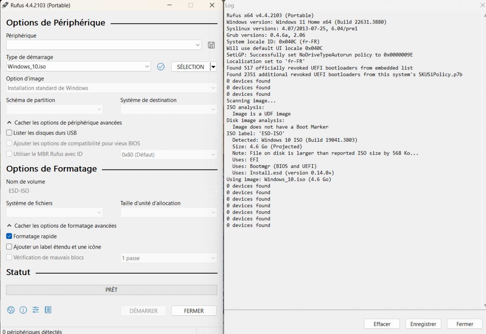Open the Type de démarrage dropdown showing Windows_10.iso
The image size is (486, 334).
[79, 66]
